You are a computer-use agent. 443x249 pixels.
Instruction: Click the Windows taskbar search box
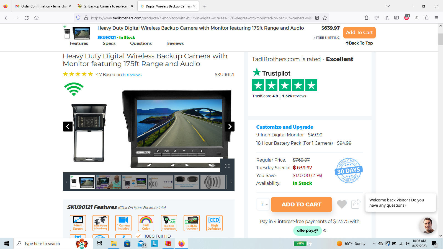coord(53,243)
